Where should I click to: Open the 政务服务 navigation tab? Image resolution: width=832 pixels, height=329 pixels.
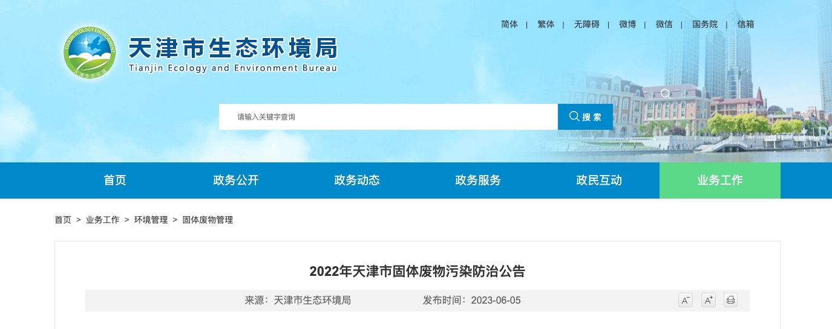point(478,180)
